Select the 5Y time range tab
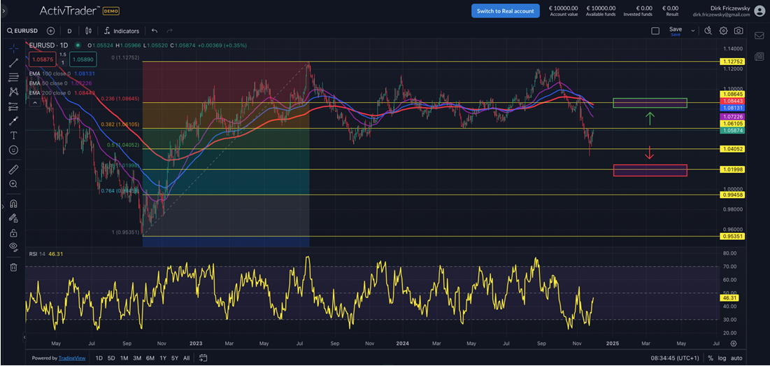 click(176, 358)
